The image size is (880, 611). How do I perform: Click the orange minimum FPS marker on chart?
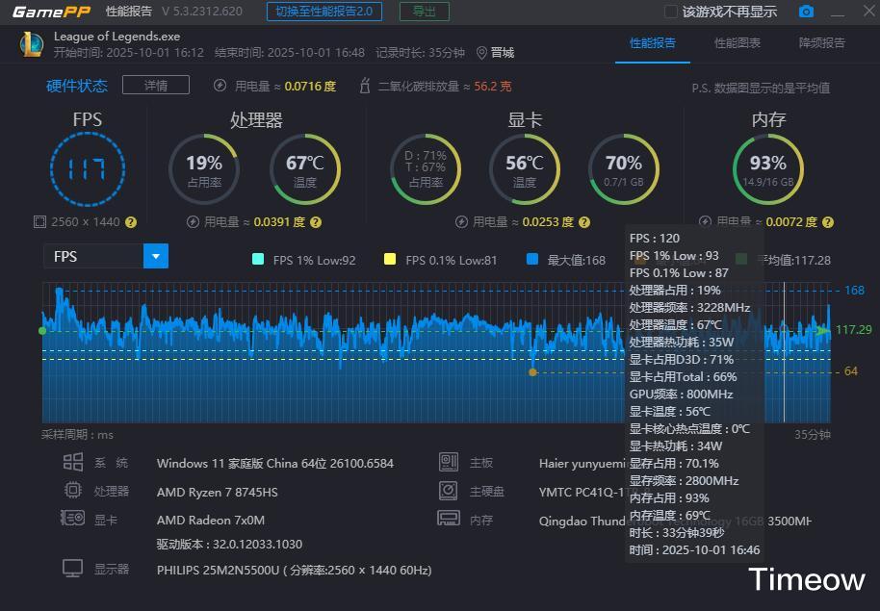tap(532, 372)
